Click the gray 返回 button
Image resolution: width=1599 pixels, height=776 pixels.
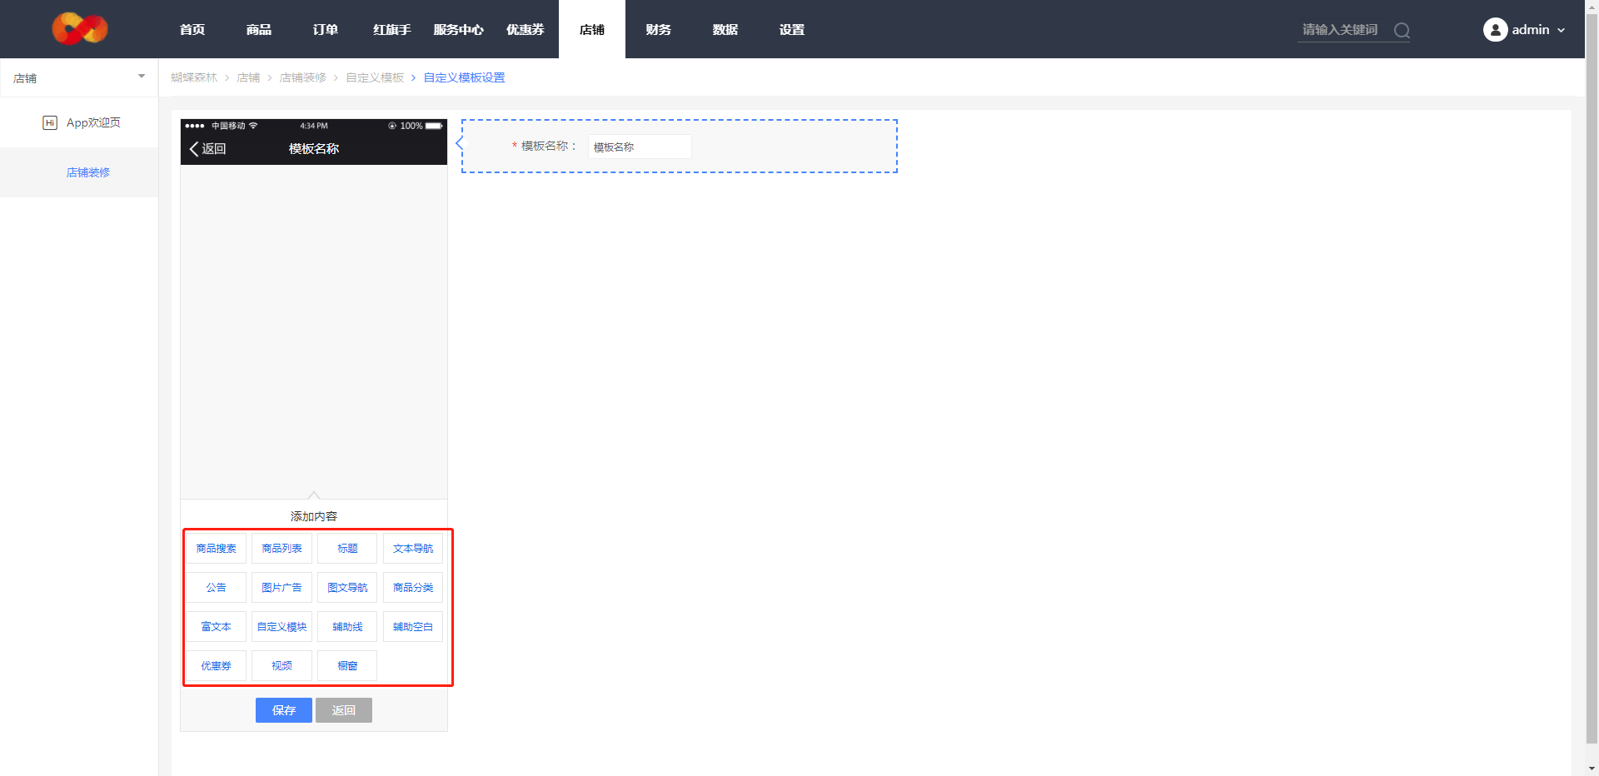coord(344,710)
